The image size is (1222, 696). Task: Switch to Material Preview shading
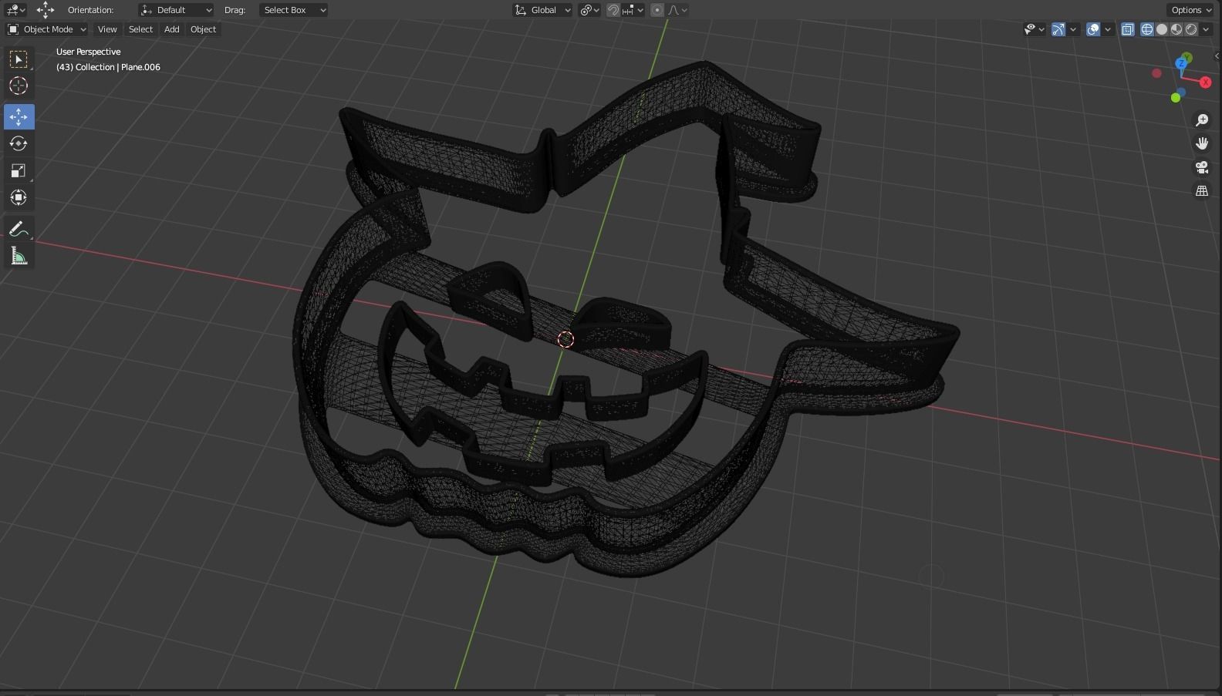click(1176, 29)
